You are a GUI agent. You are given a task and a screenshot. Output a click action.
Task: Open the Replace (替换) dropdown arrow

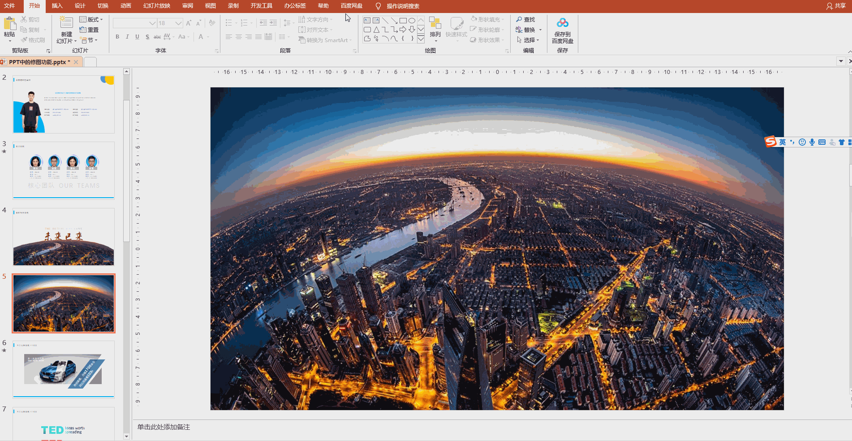540,30
